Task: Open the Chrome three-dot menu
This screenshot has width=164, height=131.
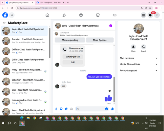Action: (x=161, y=8)
